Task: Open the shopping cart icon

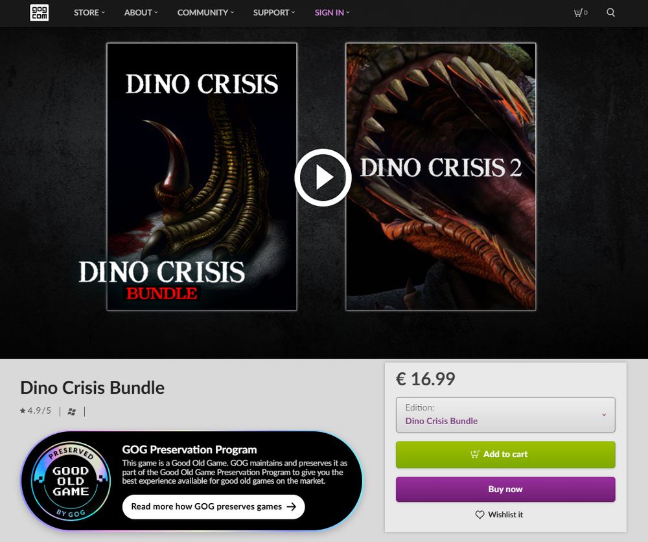Action: pyautogui.click(x=580, y=12)
